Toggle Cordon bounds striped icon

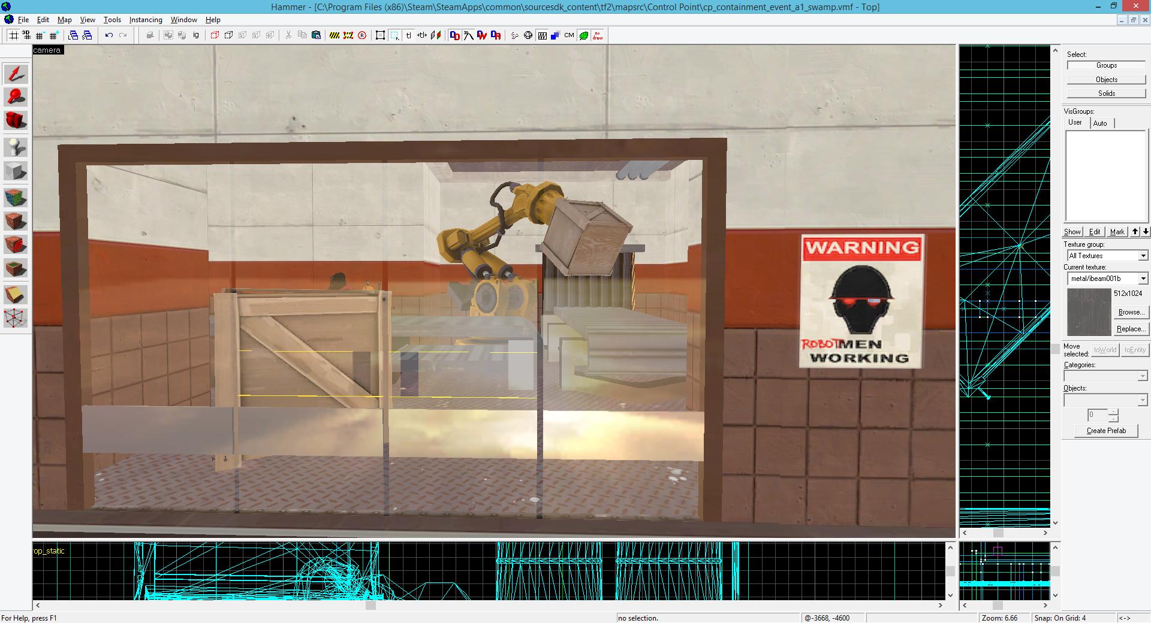(335, 35)
